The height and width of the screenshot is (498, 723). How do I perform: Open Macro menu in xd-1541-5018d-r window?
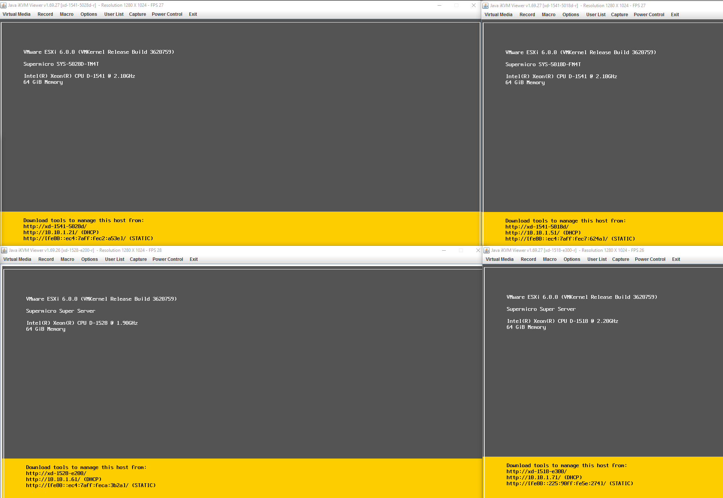tap(549, 15)
